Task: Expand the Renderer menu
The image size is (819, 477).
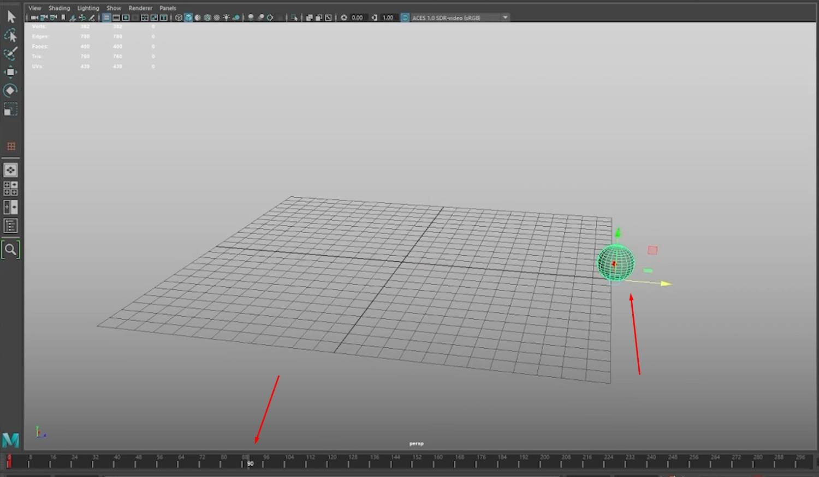Action: point(140,8)
